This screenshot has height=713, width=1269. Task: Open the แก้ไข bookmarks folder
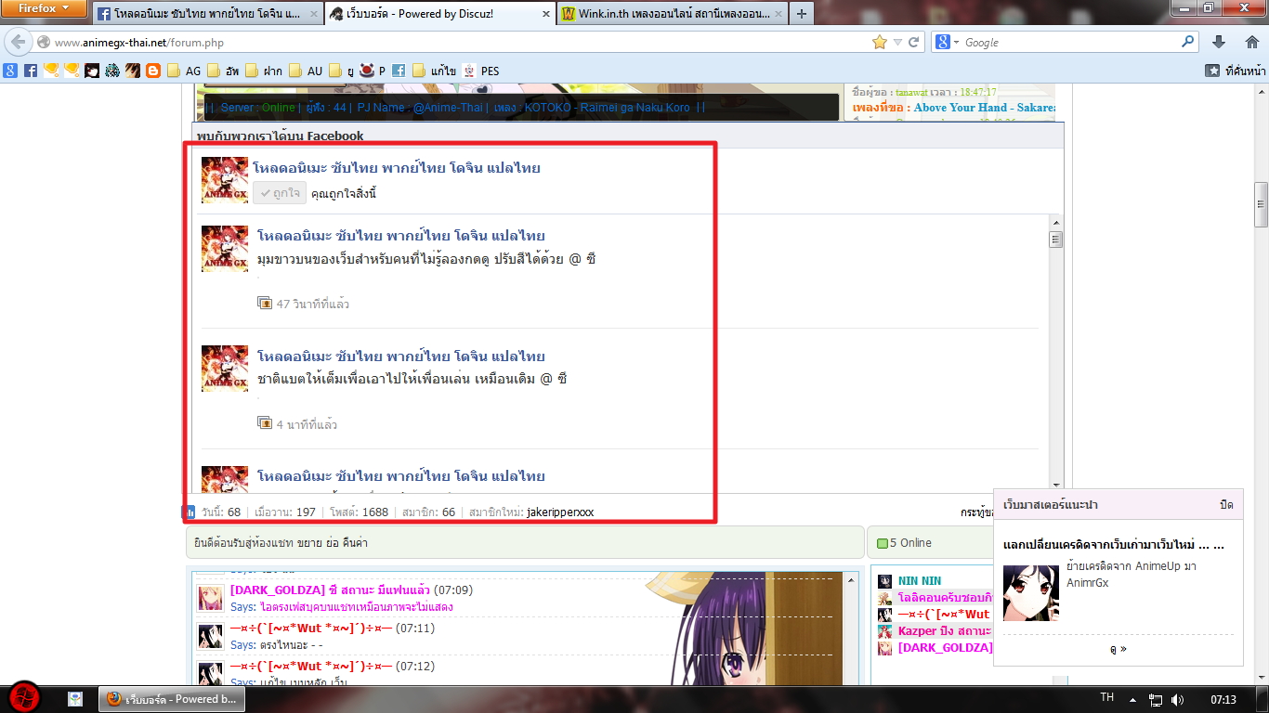click(433, 71)
